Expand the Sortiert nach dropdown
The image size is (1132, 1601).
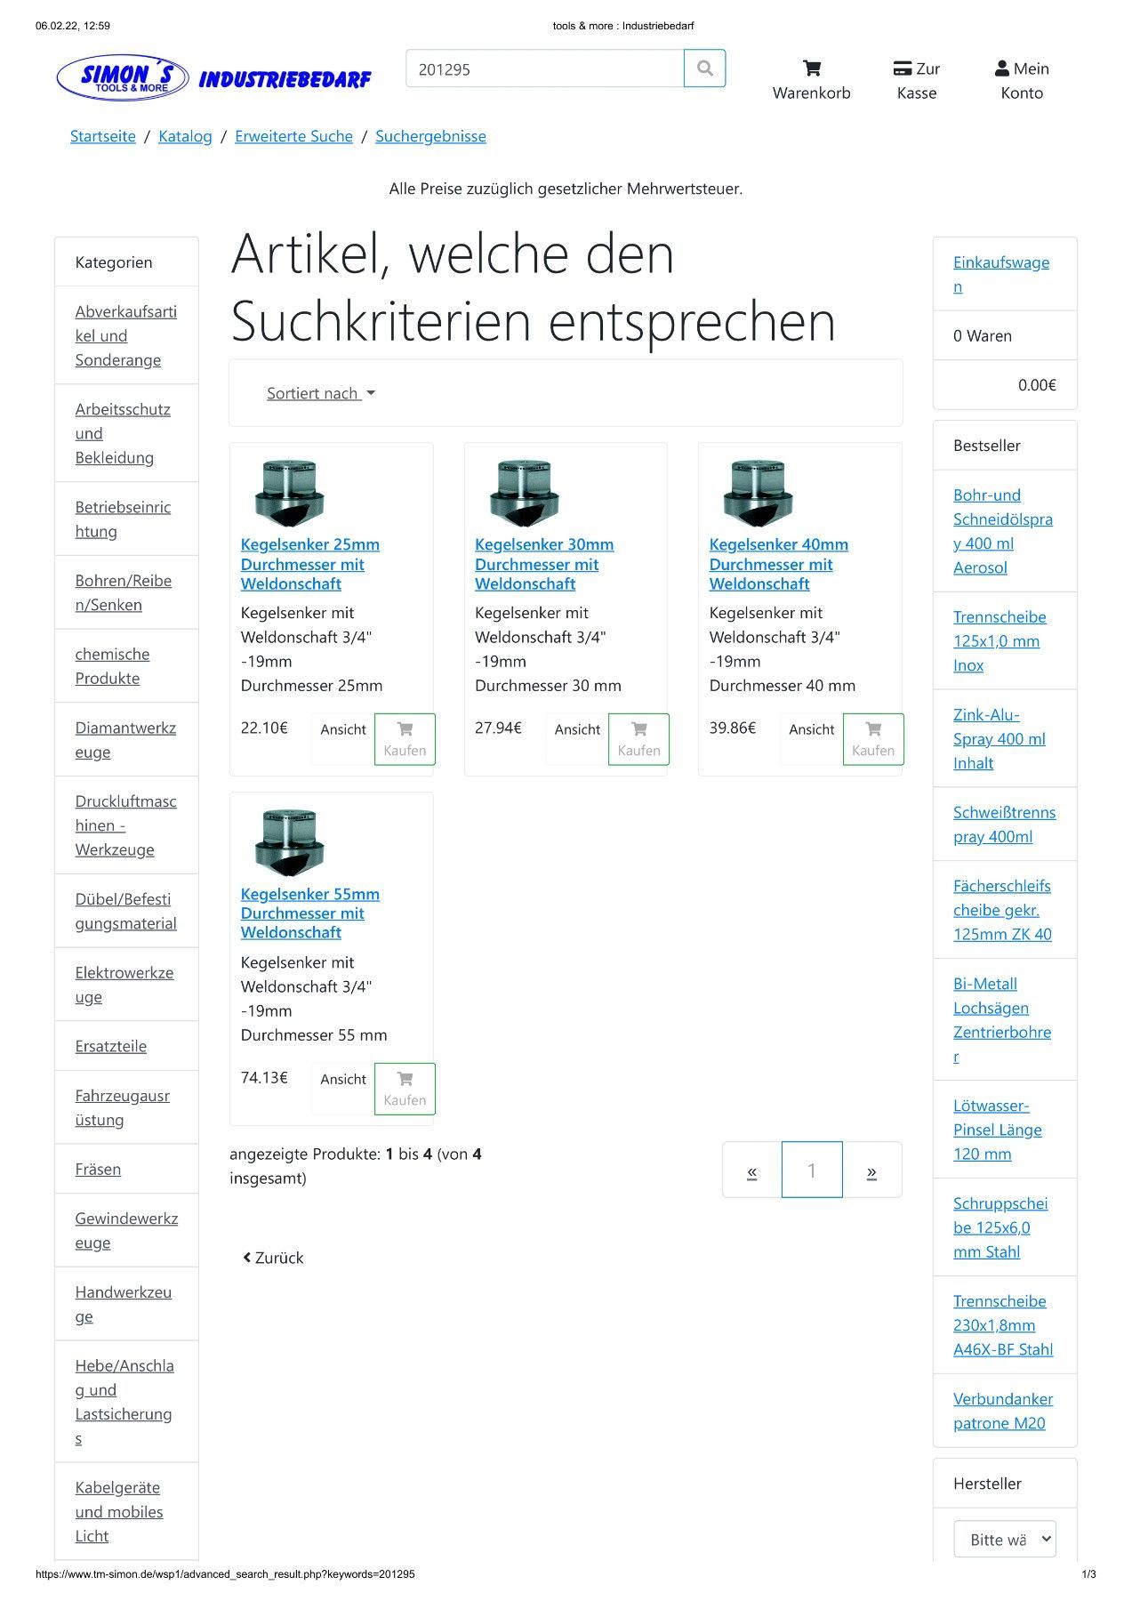[320, 393]
